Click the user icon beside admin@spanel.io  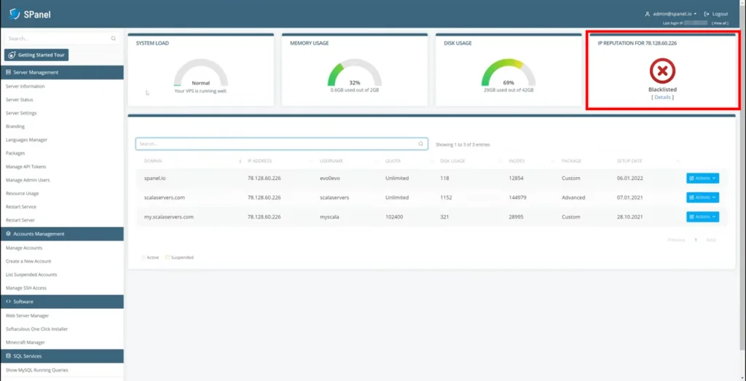point(647,14)
